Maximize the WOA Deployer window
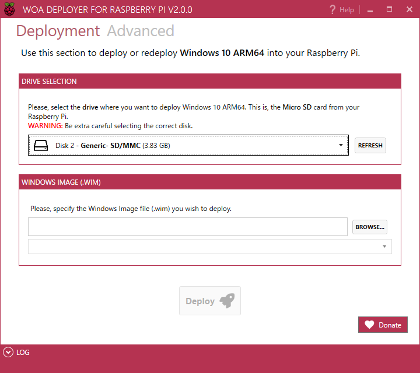 [389, 9]
